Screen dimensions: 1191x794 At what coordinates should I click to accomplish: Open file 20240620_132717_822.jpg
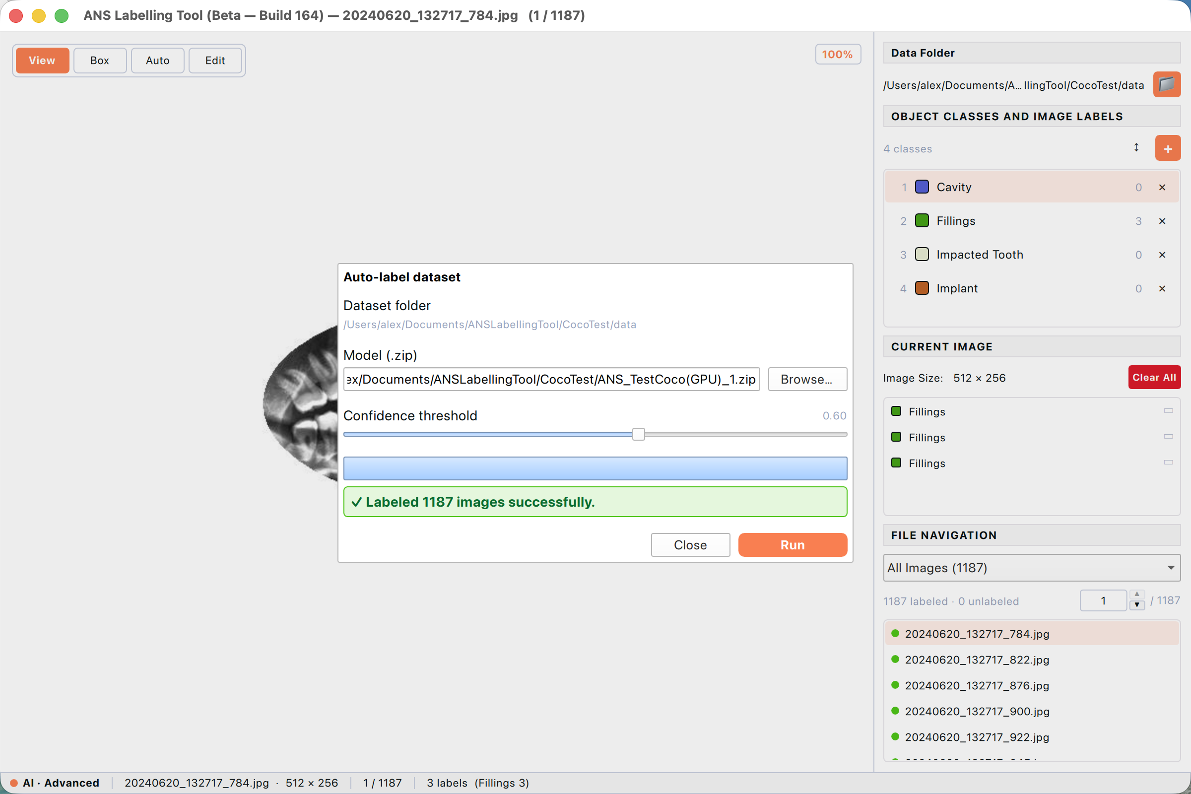coord(1032,660)
